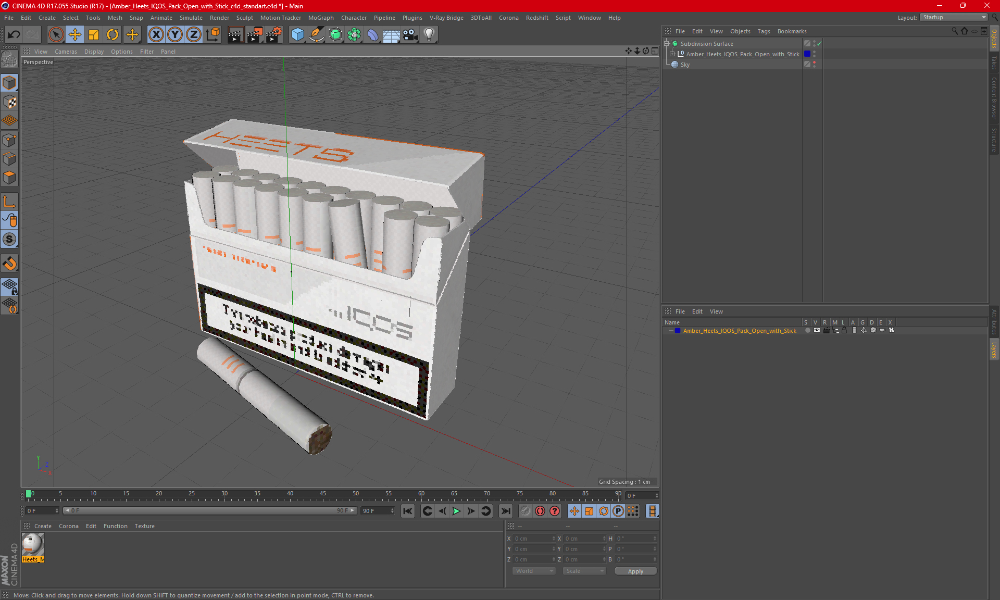Image resolution: width=1000 pixels, height=600 pixels.
Task: Open the Array modeling objects icon
Action: (x=354, y=35)
